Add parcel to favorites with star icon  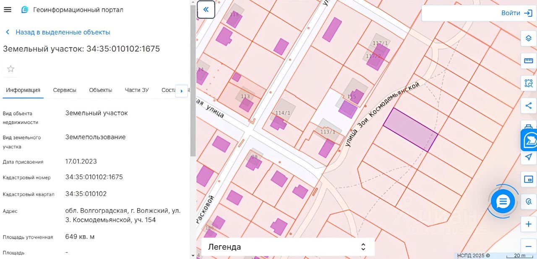pos(10,69)
